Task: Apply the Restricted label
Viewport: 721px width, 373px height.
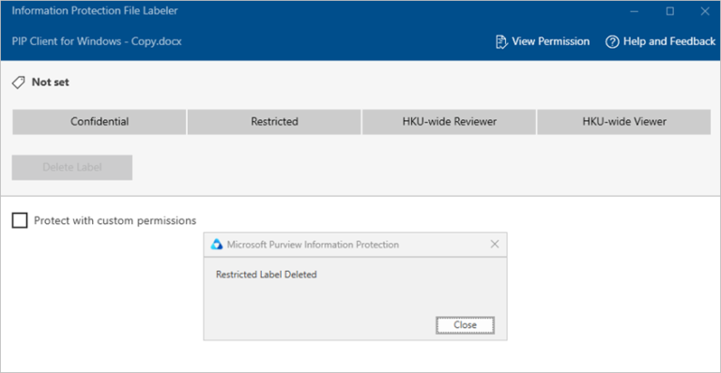Action: (274, 122)
